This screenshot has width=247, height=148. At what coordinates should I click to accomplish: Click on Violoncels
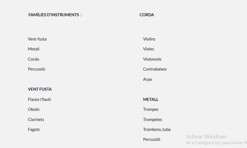click(152, 59)
